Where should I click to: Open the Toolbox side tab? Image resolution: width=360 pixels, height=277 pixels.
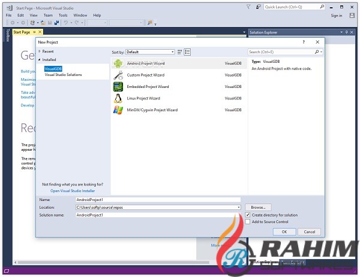[8, 35]
